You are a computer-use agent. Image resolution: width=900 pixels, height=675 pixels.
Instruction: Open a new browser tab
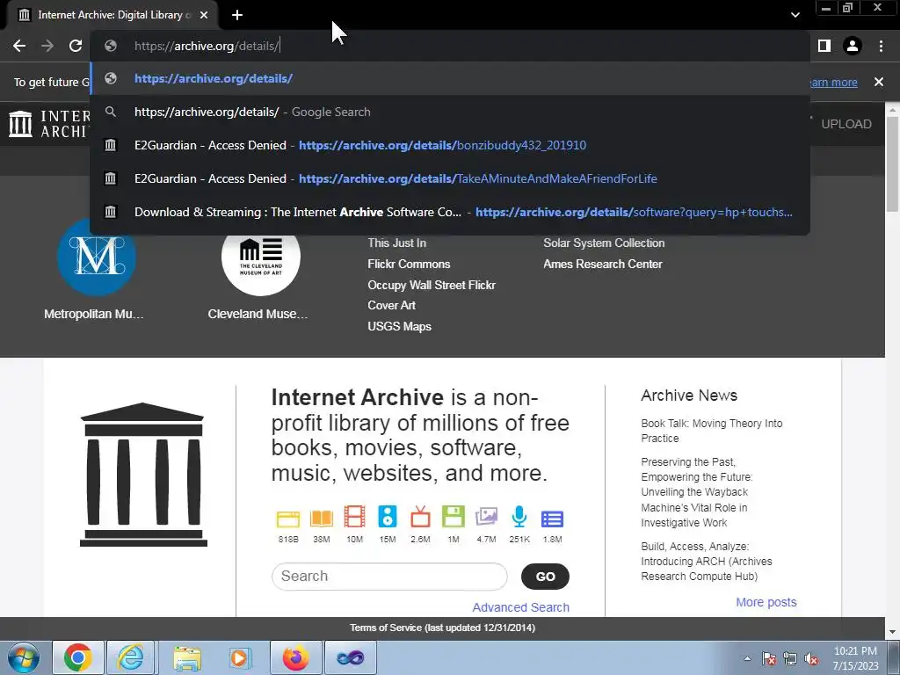point(237,16)
